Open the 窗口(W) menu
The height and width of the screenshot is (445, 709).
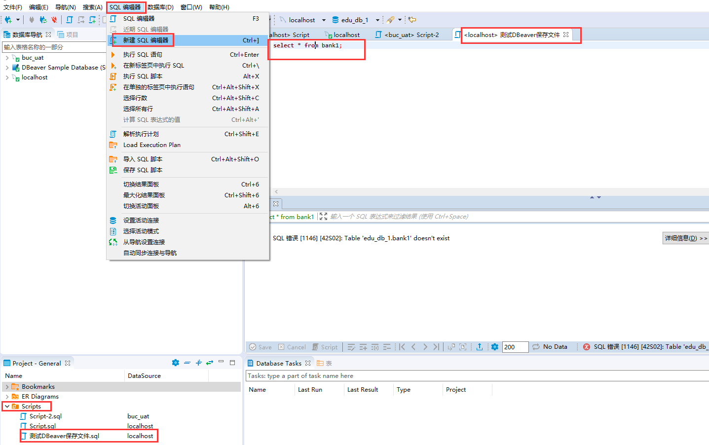click(x=191, y=7)
